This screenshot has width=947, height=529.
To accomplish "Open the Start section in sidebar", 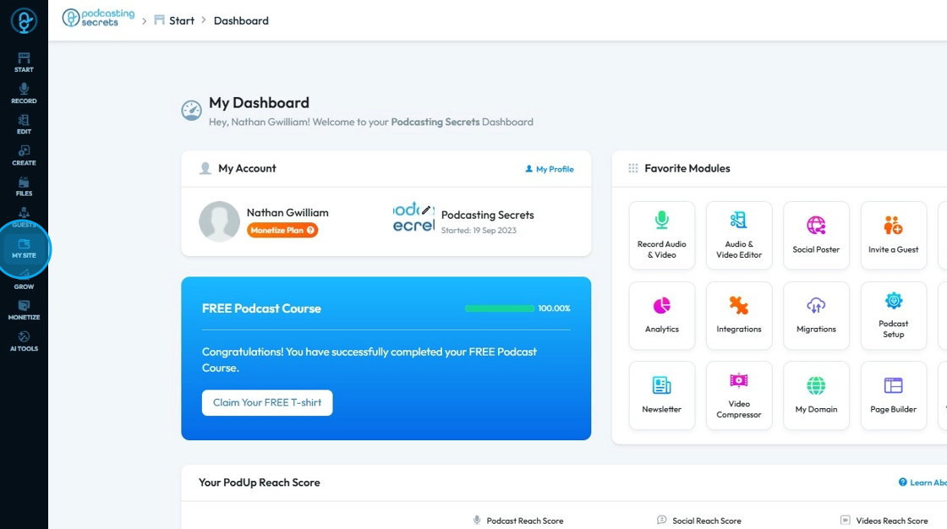I will (24, 63).
